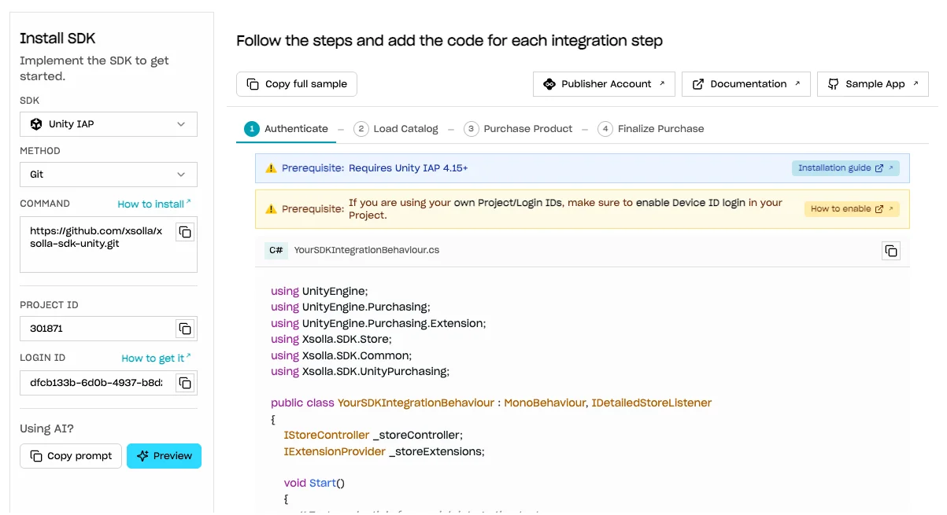Copy the Login ID value
Screen dimensions: 947x515
(184, 383)
